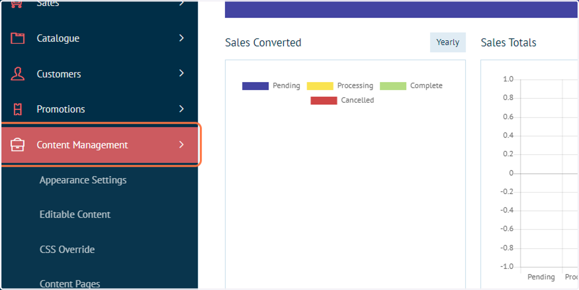Image resolution: width=579 pixels, height=290 pixels.
Task: Click the Promotions ticket icon
Action: (17, 109)
